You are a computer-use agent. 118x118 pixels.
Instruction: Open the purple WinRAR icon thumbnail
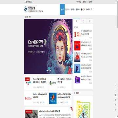[x=77, y=80]
